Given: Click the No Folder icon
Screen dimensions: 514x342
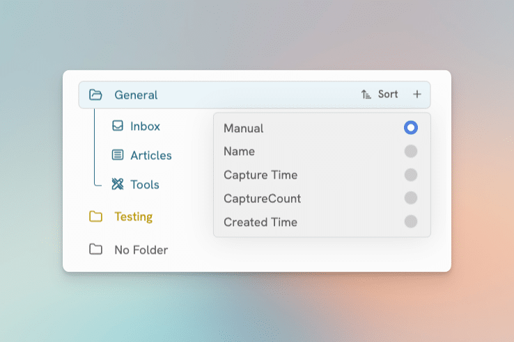Looking at the screenshot, I should 96,250.
